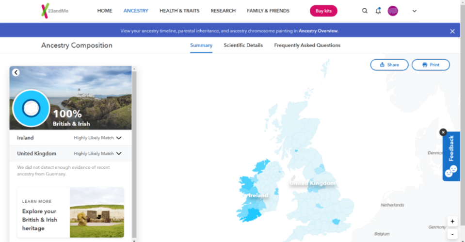Select the Ireland row in the panel
This screenshot has height=242, width=465.
(x=71, y=138)
